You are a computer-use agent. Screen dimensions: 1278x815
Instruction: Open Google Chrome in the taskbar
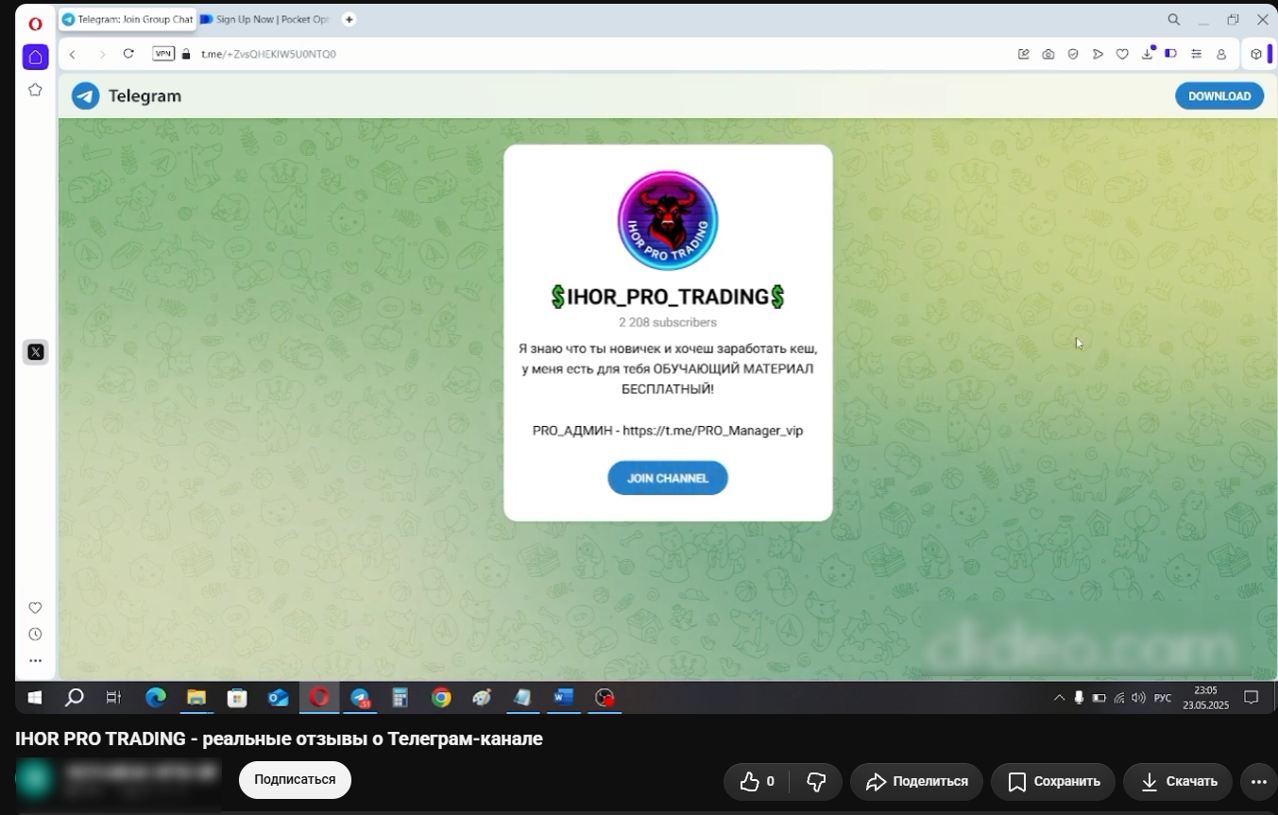[x=441, y=698]
